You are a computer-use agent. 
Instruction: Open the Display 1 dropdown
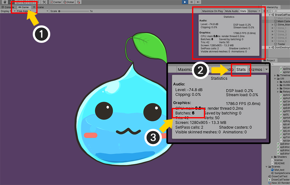click(x=8, y=11)
